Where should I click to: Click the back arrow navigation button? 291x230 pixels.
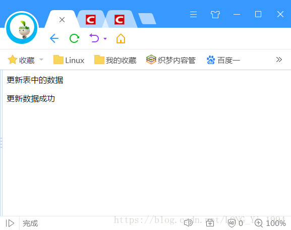coord(54,38)
